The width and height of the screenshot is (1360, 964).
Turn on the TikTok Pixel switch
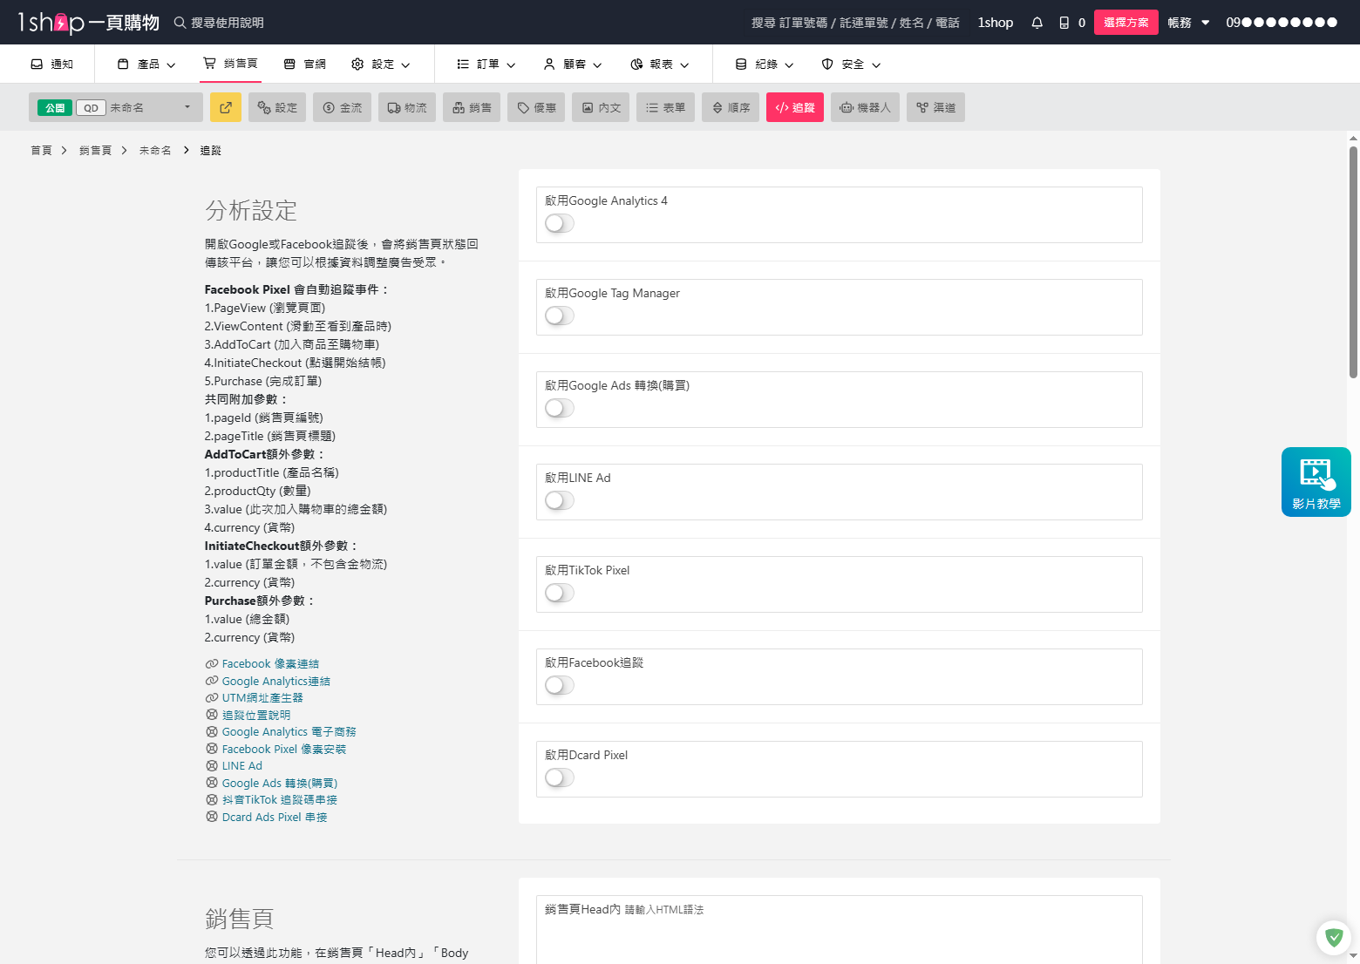[559, 593]
